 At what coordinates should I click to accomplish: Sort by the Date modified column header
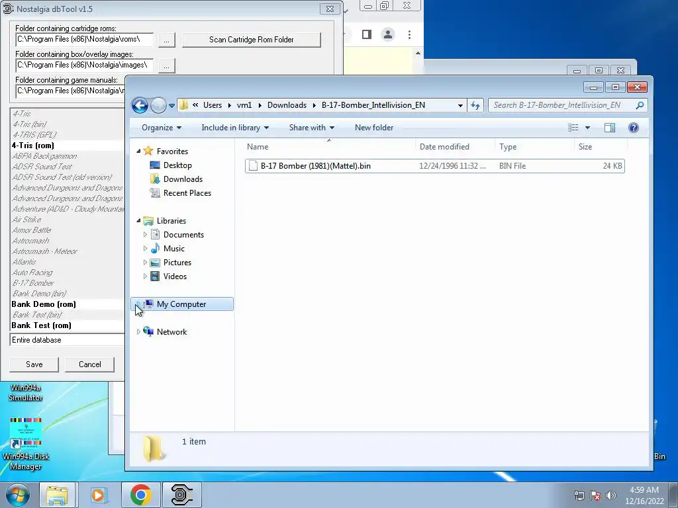(x=456, y=146)
